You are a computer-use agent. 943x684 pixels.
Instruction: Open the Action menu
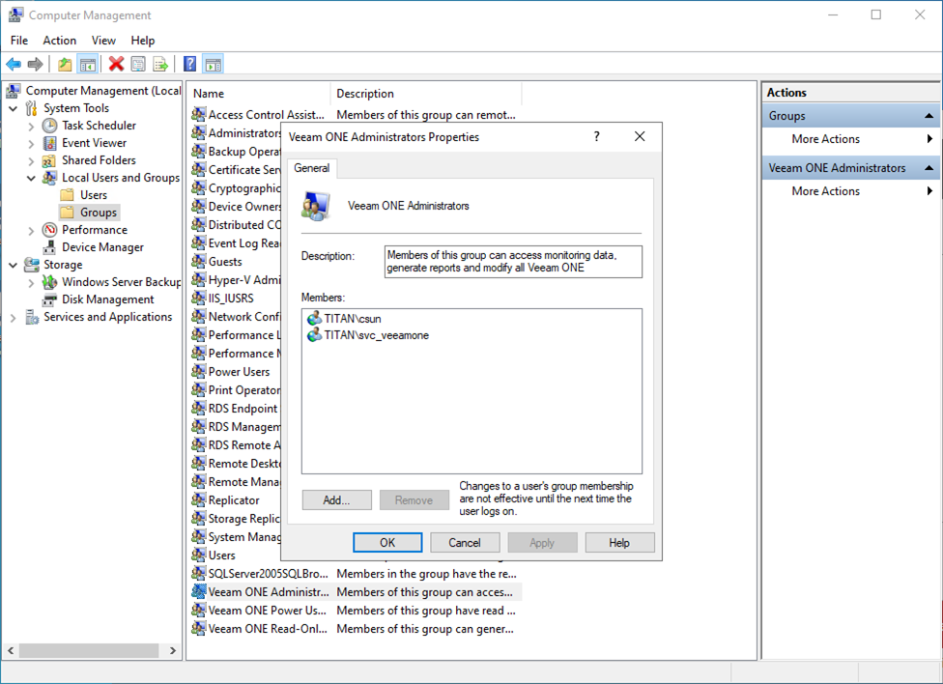point(60,41)
